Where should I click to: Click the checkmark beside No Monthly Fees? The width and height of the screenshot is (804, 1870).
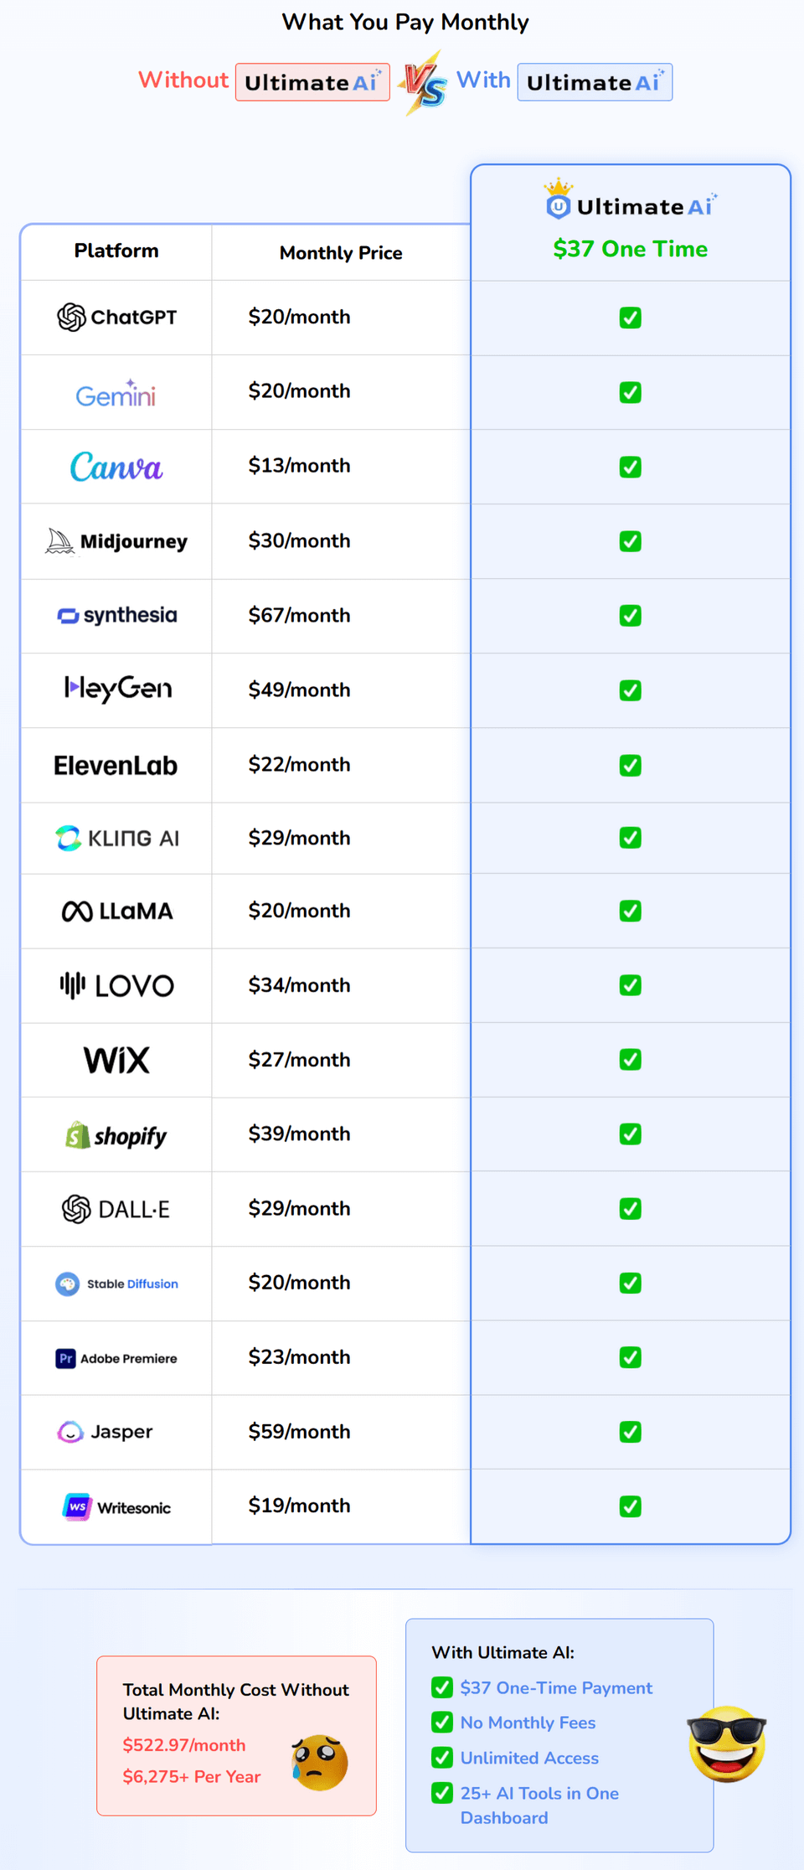442,1723
